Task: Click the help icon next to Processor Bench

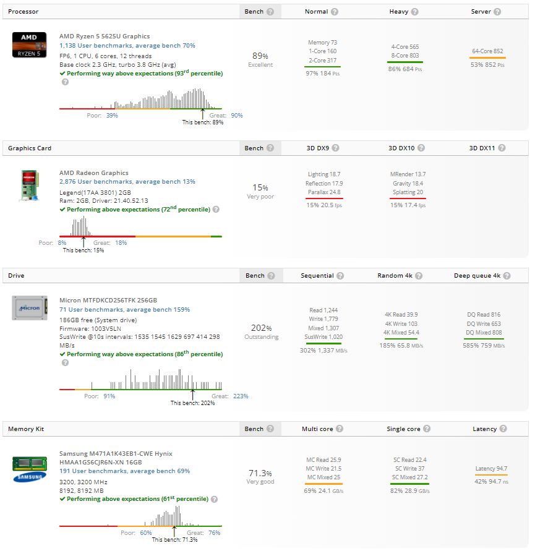Action: (270, 12)
